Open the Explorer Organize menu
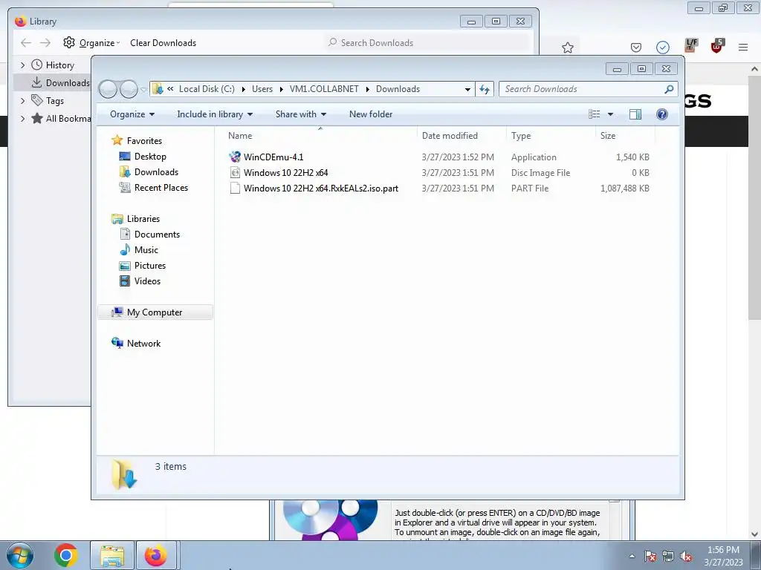Screen dimensions: 761x570 (x=132, y=114)
